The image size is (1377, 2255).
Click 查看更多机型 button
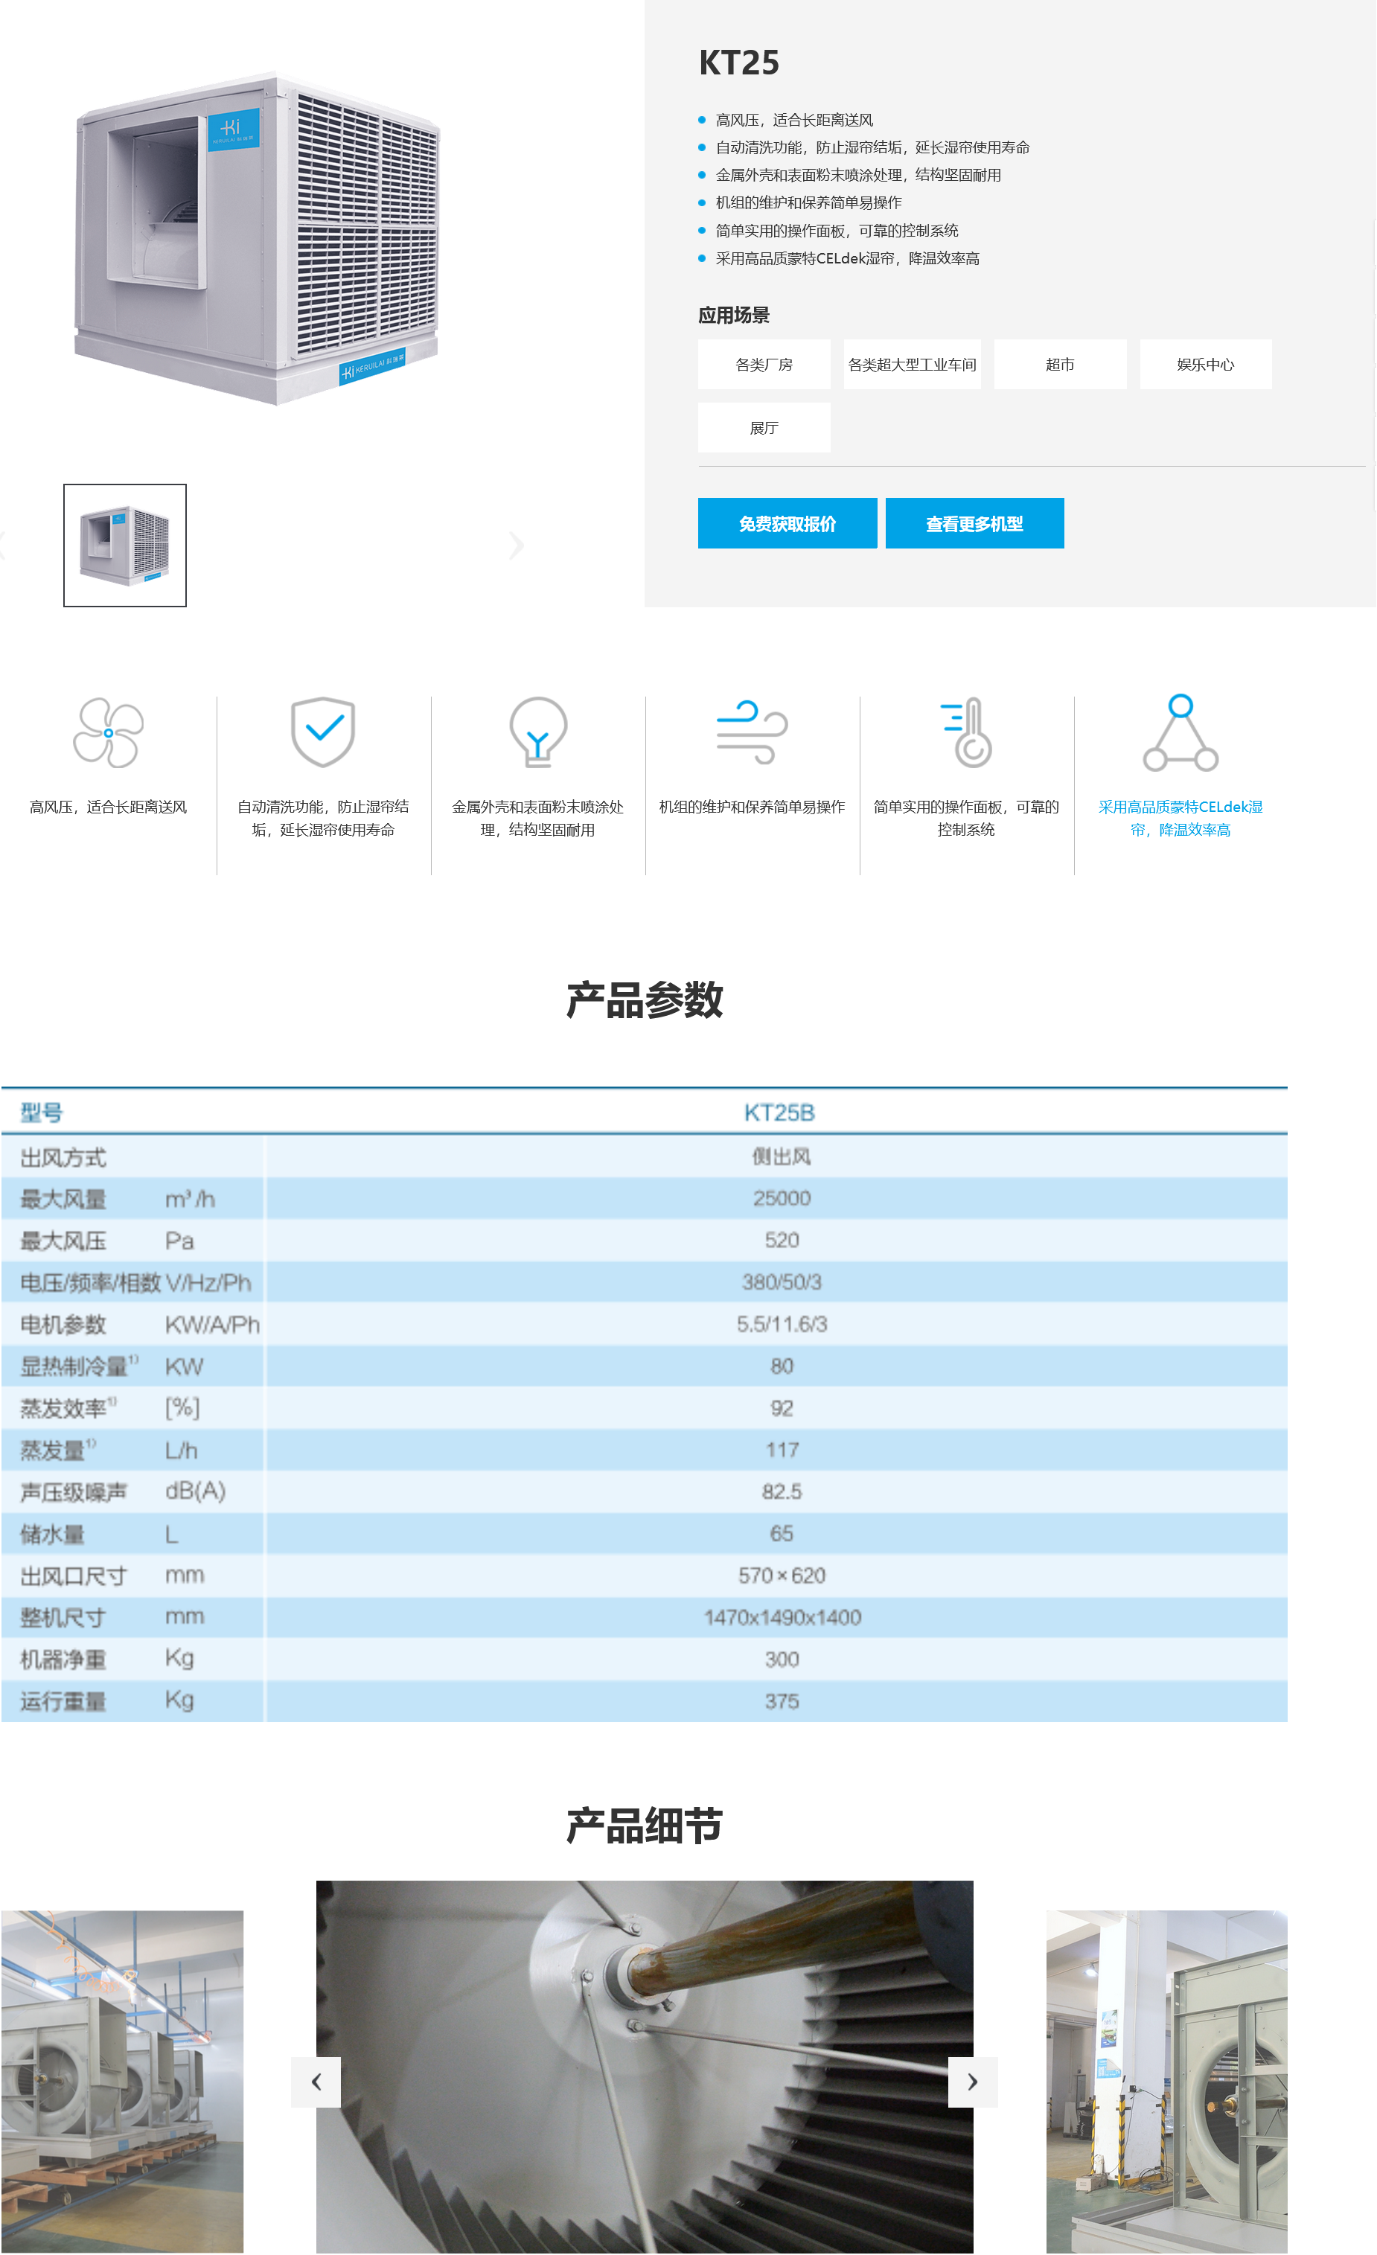(974, 523)
